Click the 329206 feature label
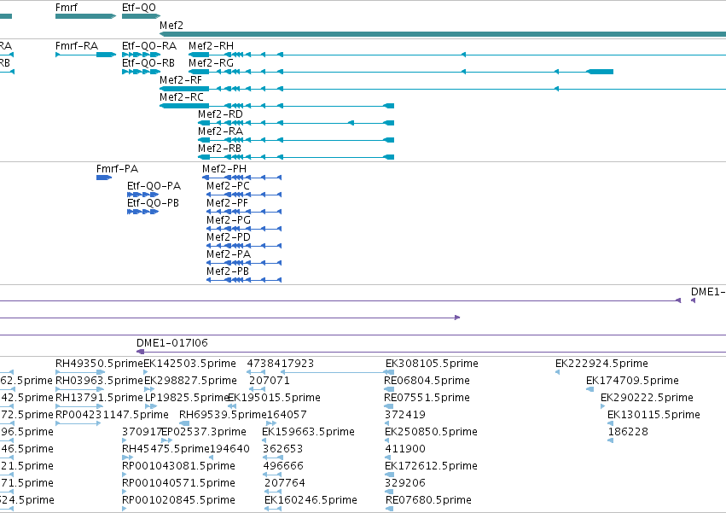Image resolution: width=726 pixels, height=513 pixels. click(405, 483)
